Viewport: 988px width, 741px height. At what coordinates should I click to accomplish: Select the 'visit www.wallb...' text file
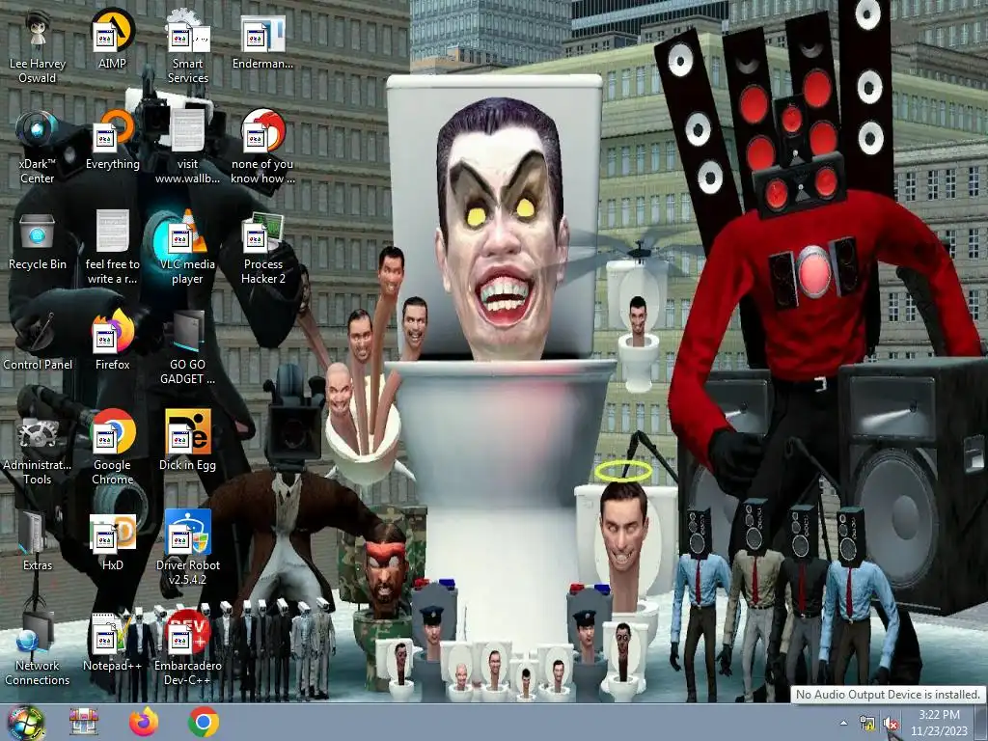click(x=188, y=148)
